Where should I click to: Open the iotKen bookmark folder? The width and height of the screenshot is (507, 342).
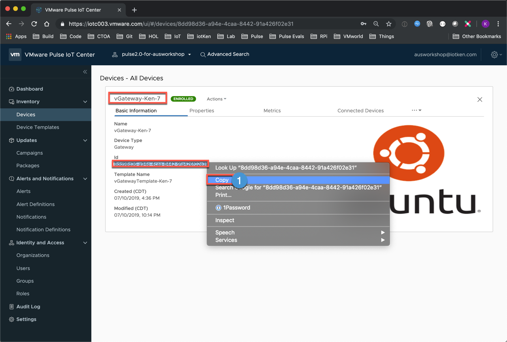[199, 36]
